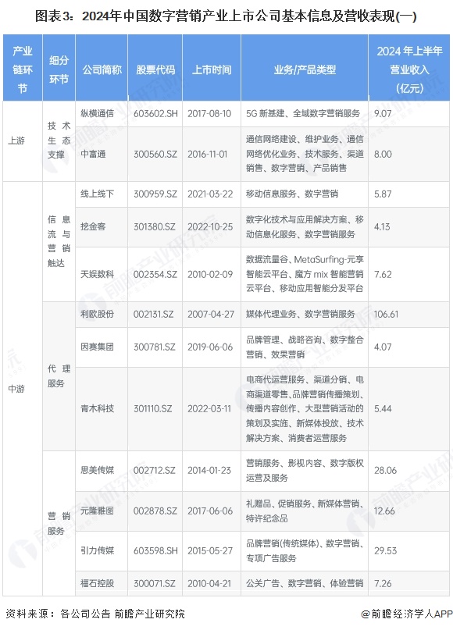
Task: Click listing date '2019-06-06'
Action: click(210, 347)
